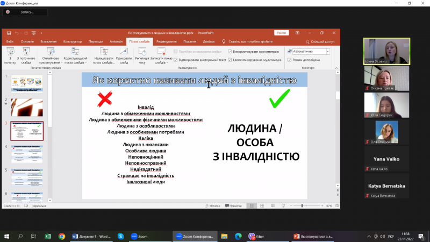The width and height of the screenshot is (430, 242).
Task: Toggle 'Відтворювати дикторський текст' checkbox
Action: 176,60
